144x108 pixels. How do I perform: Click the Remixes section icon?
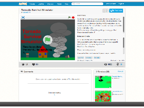(97, 71)
